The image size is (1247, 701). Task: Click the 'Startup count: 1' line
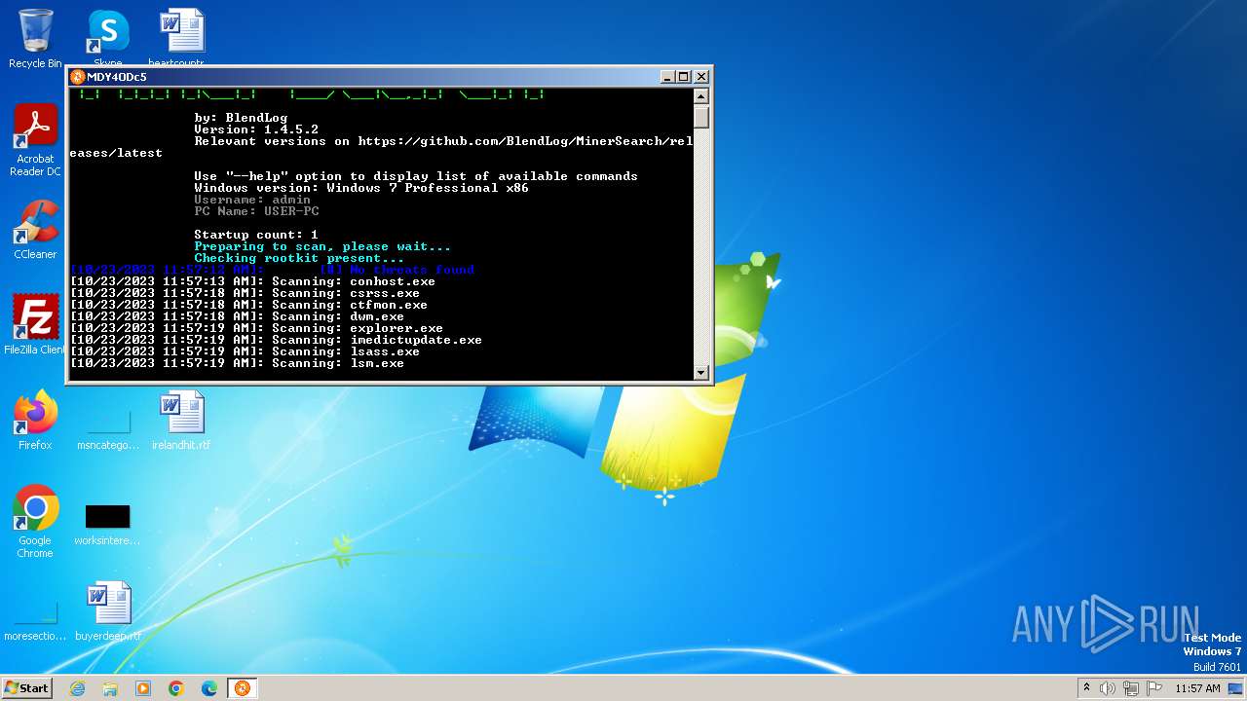256,235
